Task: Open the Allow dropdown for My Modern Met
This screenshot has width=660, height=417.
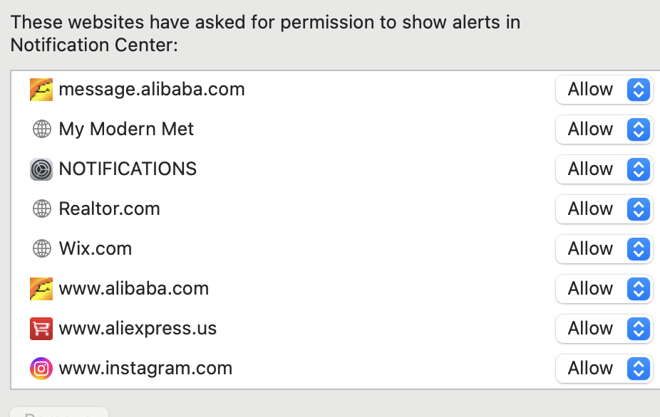Action: [x=604, y=130]
